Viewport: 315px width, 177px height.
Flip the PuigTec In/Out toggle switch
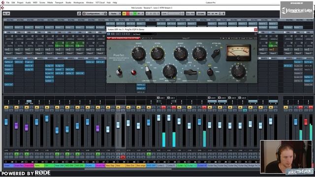pos(119,71)
